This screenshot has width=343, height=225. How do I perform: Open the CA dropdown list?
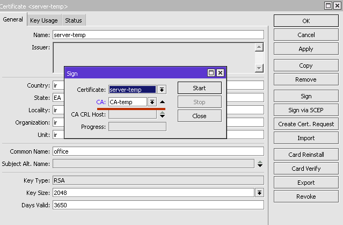tap(152, 102)
